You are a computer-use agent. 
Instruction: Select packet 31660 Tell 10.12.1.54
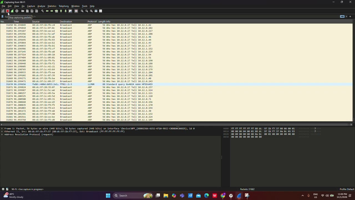(x=176, y=55)
